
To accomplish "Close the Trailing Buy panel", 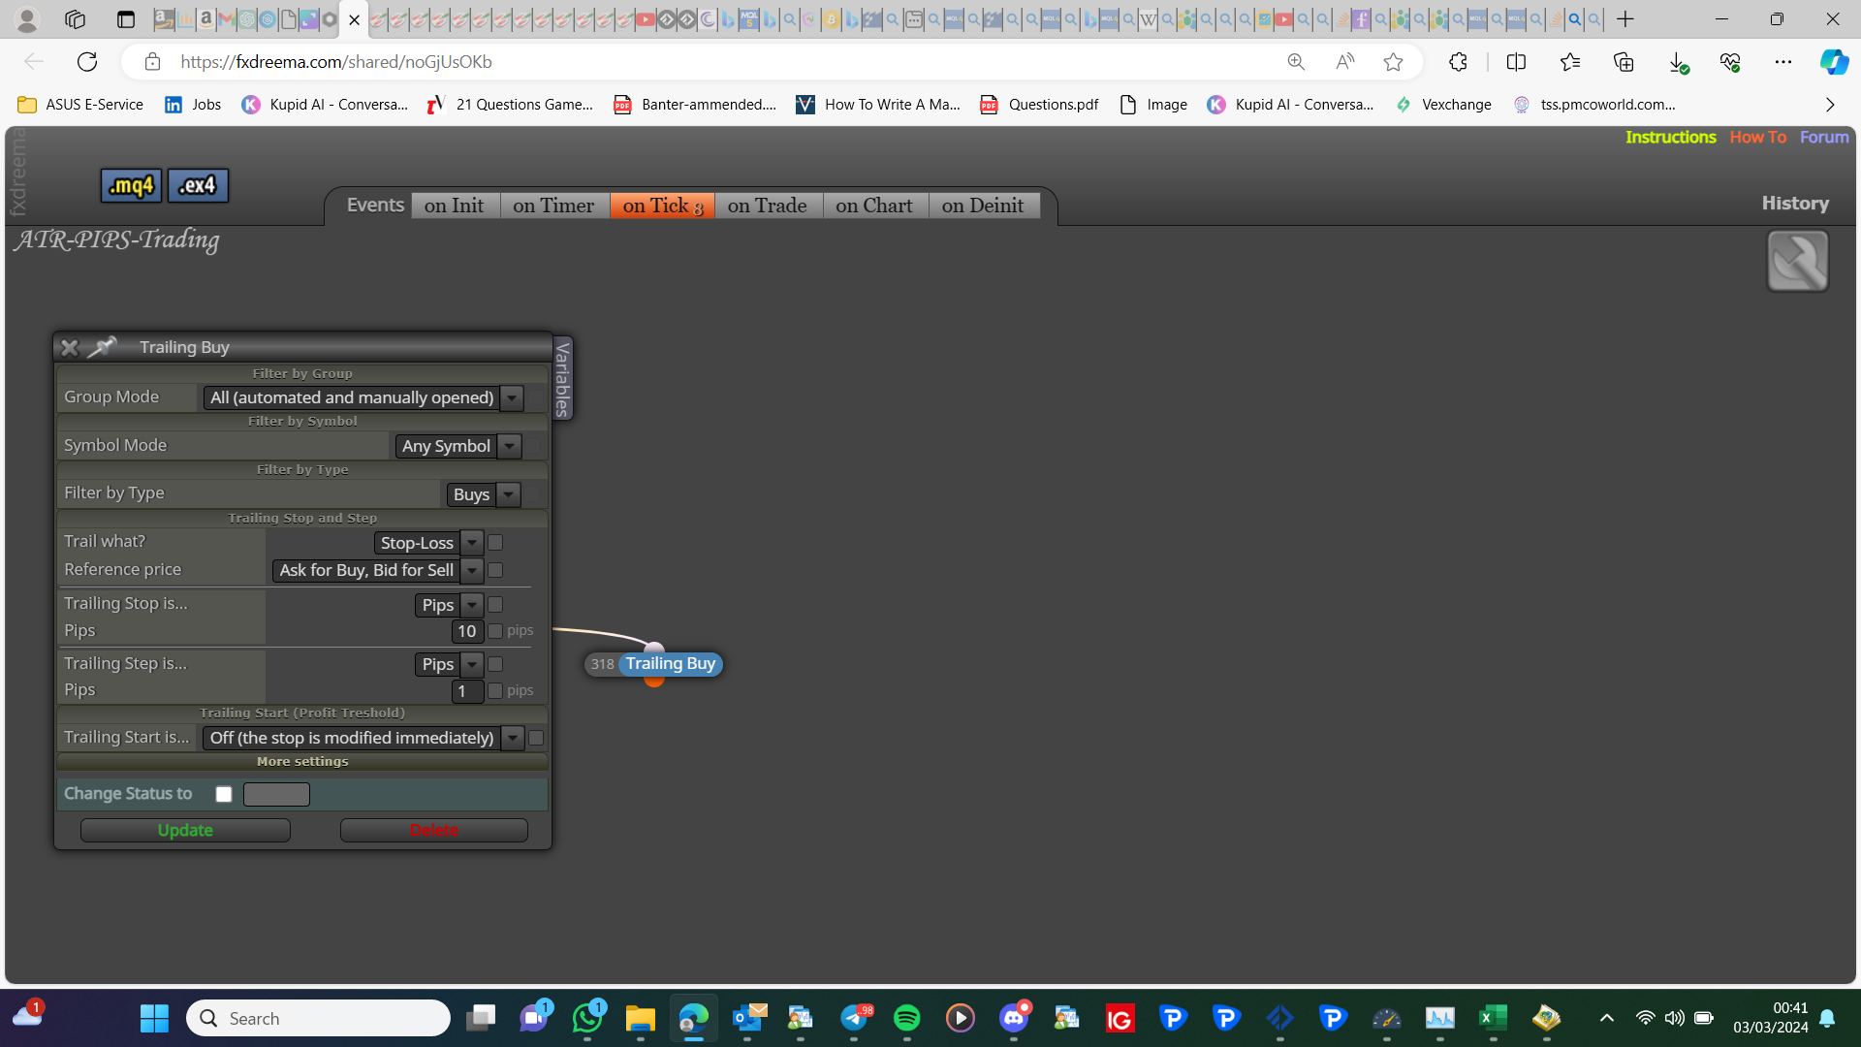I will point(69,347).
